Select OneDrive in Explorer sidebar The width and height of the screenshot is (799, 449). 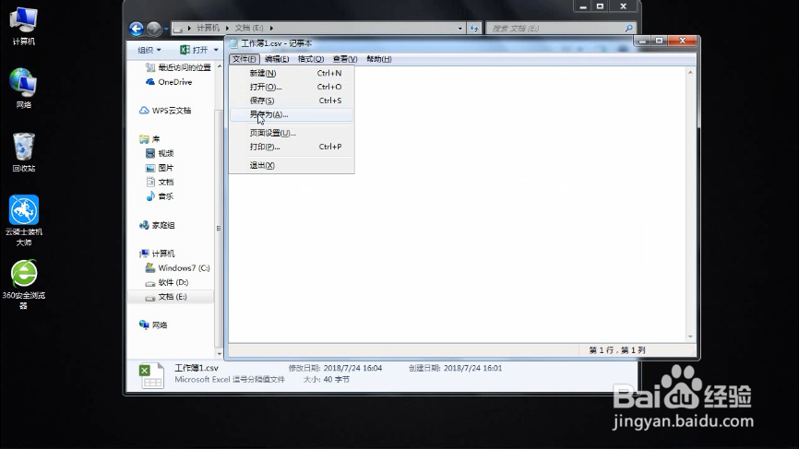(x=169, y=81)
